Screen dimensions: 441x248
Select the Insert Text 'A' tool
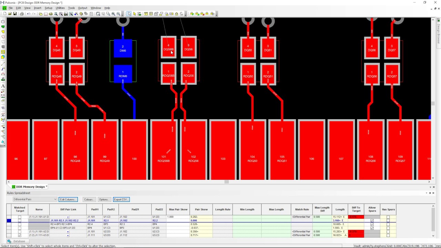coord(3,86)
